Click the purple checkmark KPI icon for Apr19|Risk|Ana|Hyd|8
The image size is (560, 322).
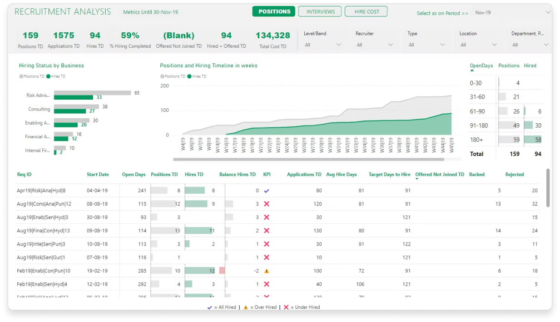267,191
